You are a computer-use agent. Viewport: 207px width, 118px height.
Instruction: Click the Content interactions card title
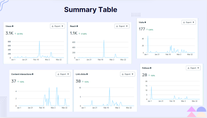click(x=21, y=74)
